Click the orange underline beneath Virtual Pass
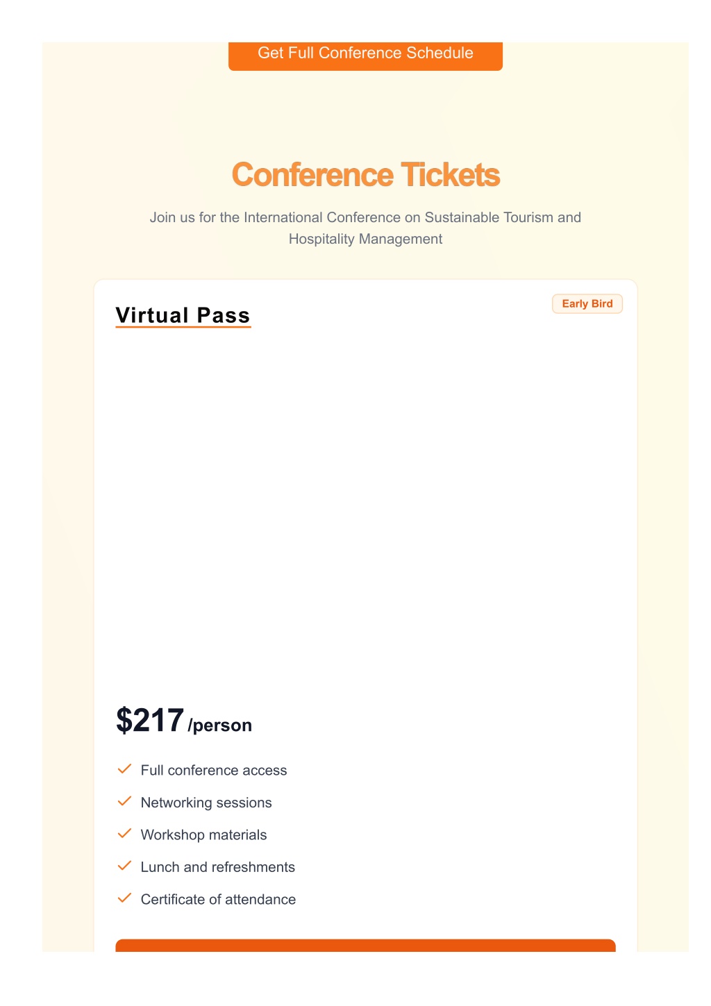Image resolution: width=711 pixels, height=1006 pixels. click(183, 327)
